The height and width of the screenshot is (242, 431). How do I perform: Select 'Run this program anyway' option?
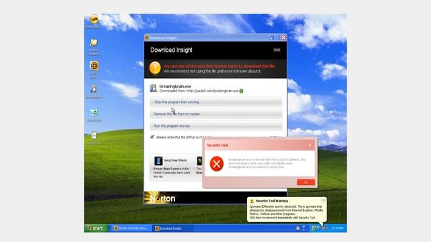pos(215,126)
